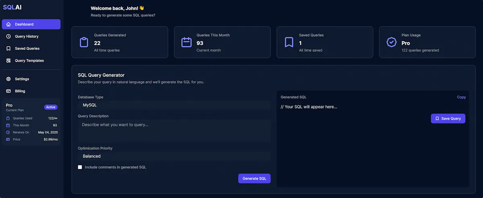
Task: Click the Save Query button
Action: tap(448, 118)
